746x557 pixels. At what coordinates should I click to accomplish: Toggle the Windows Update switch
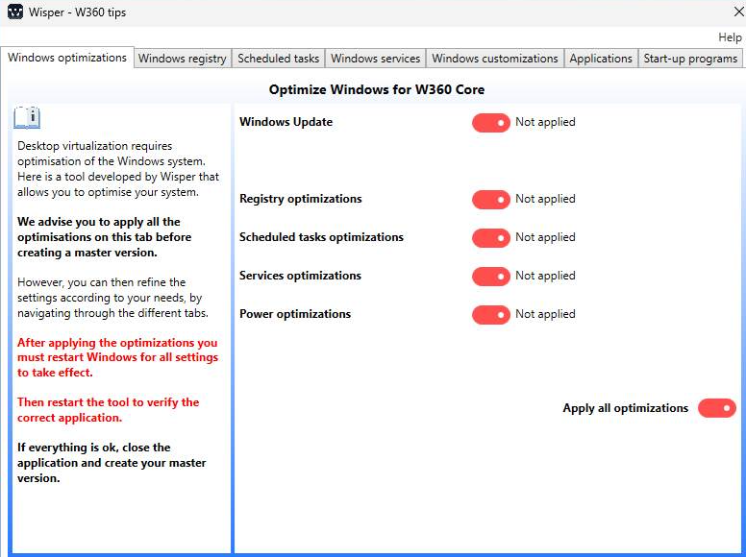(x=490, y=123)
